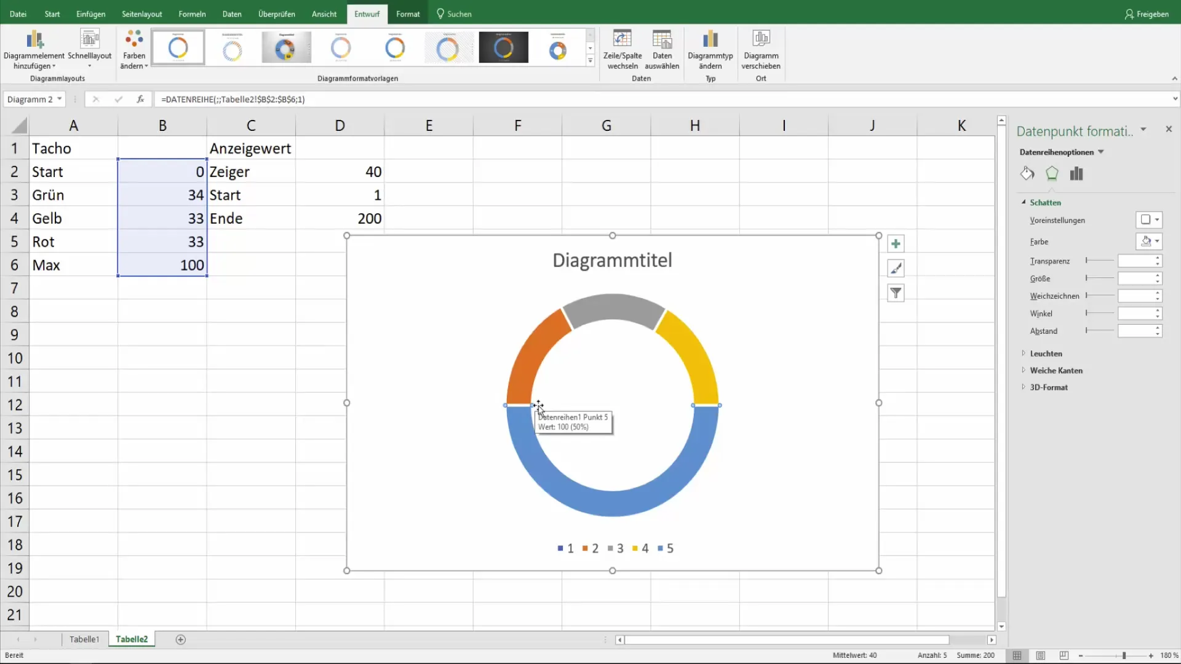
Task: Open the Schnelllayout gallery
Action: pyautogui.click(x=90, y=49)
